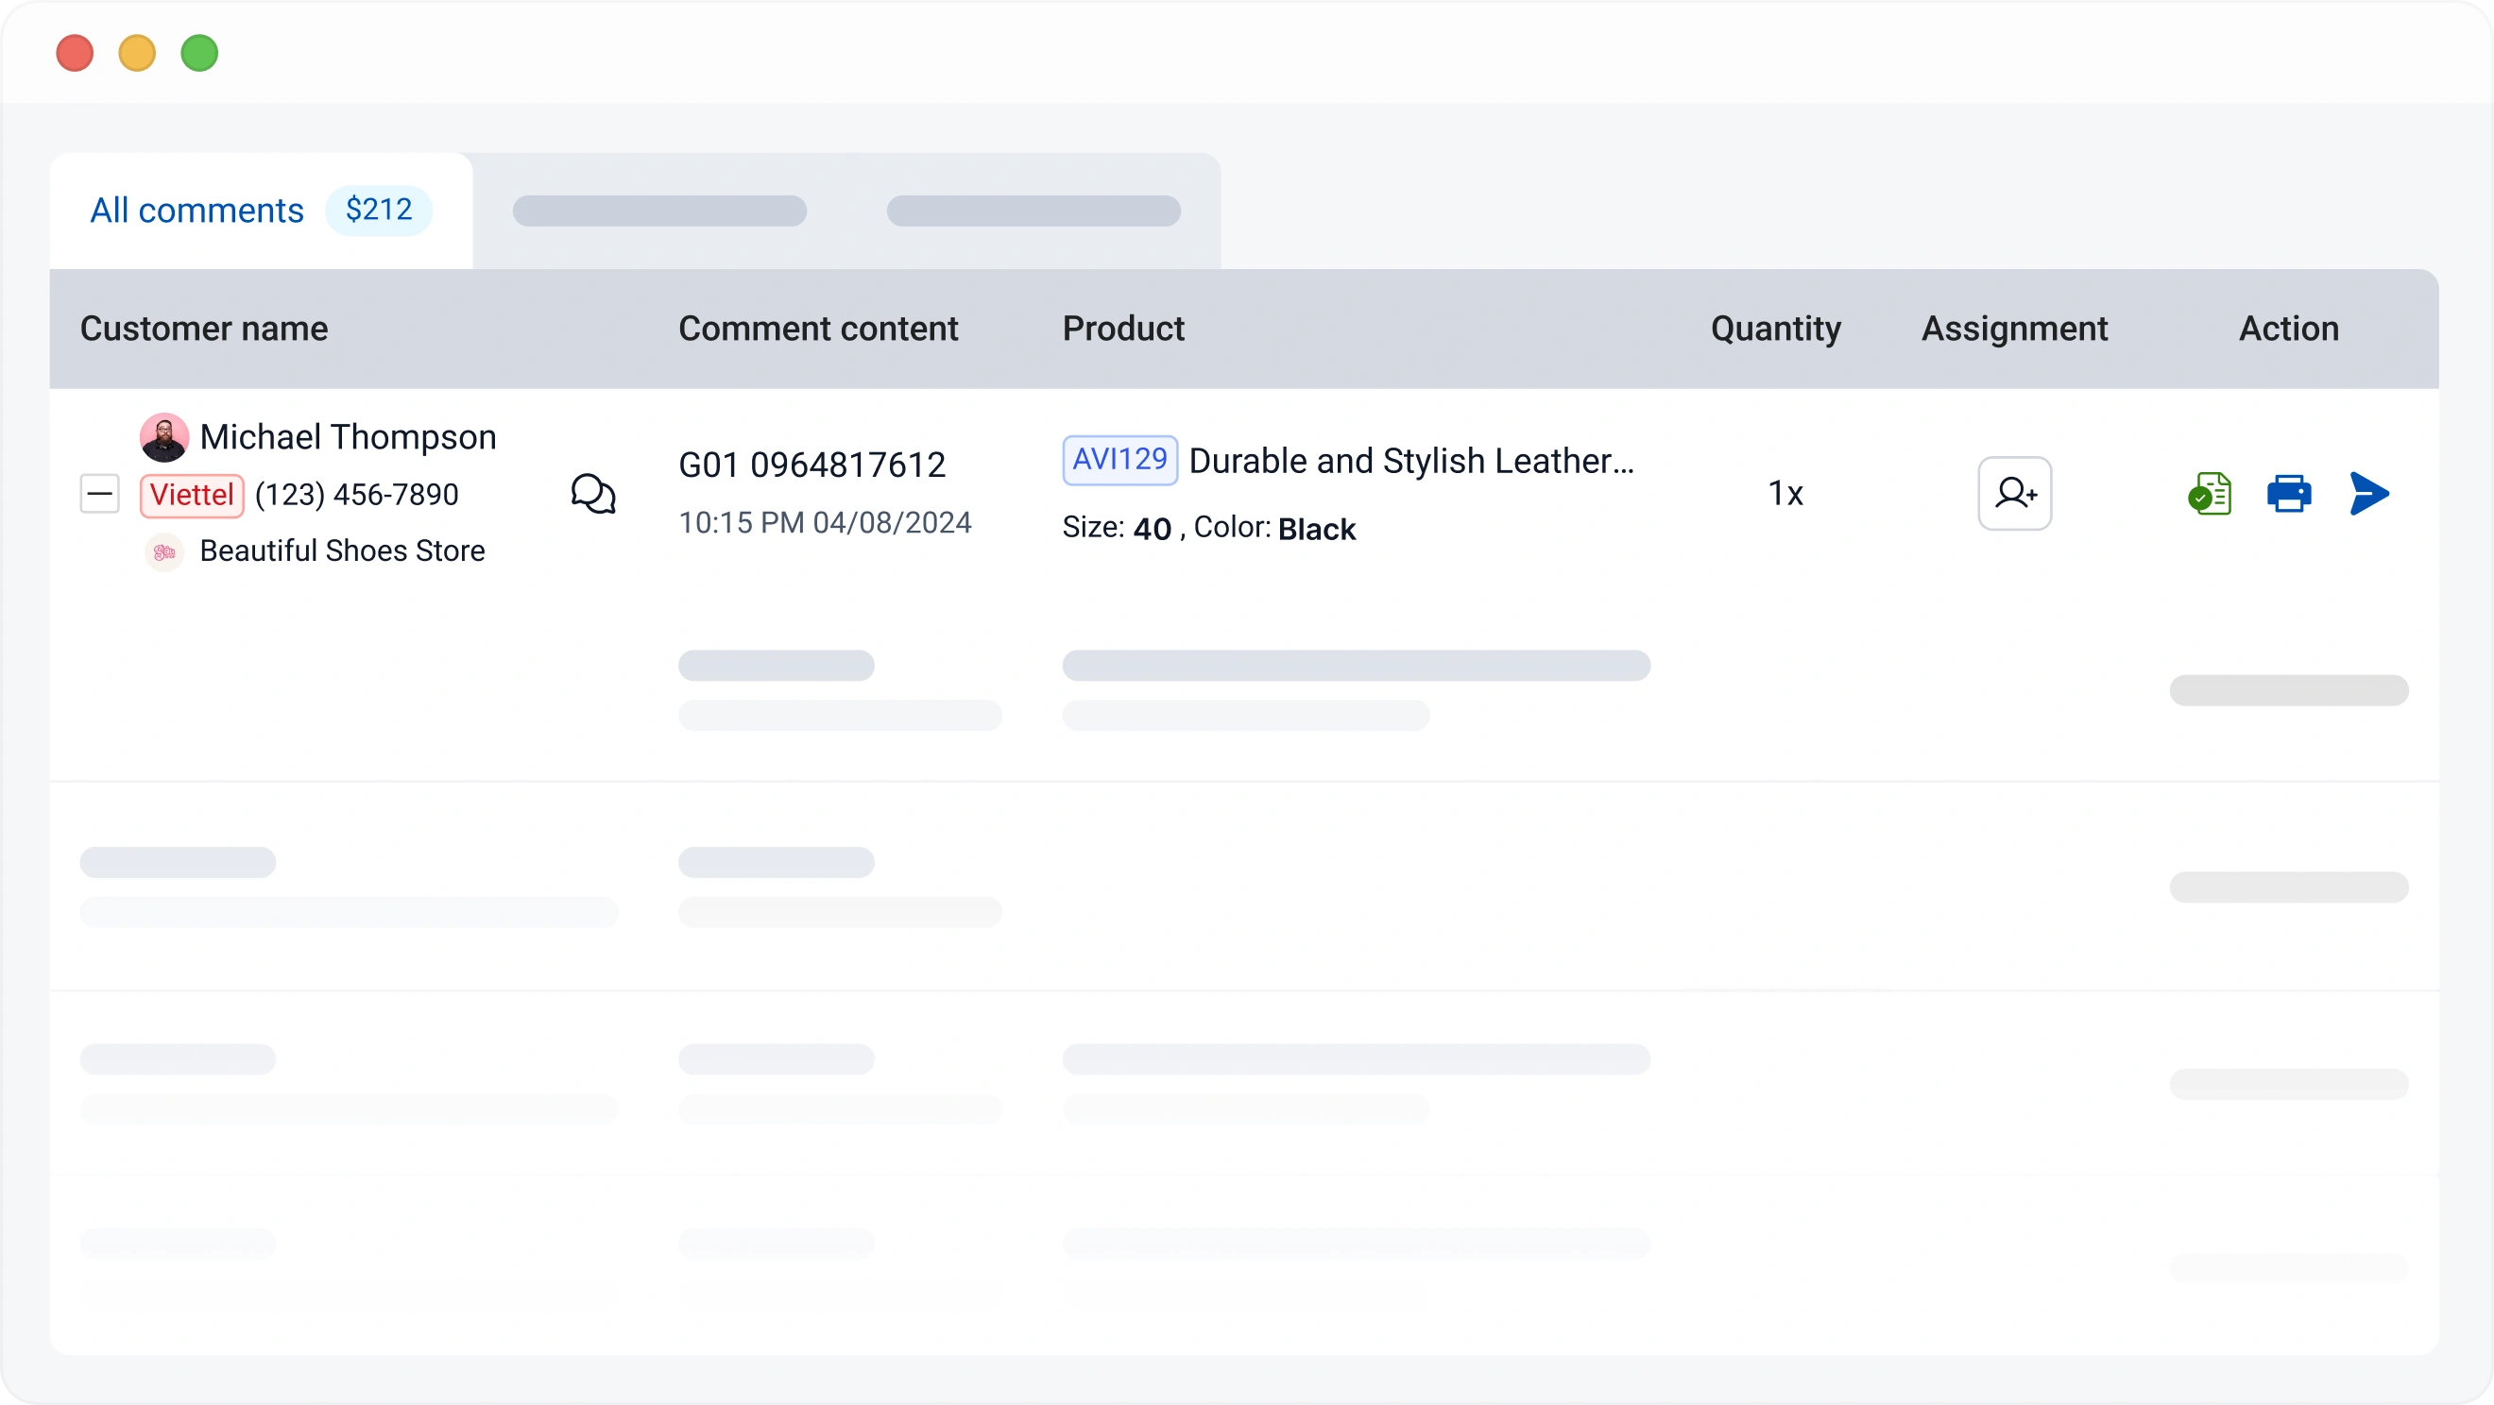2494x1405 pixels.
Task: Select the comment text G01 0964817612
Action: point(811,466)
